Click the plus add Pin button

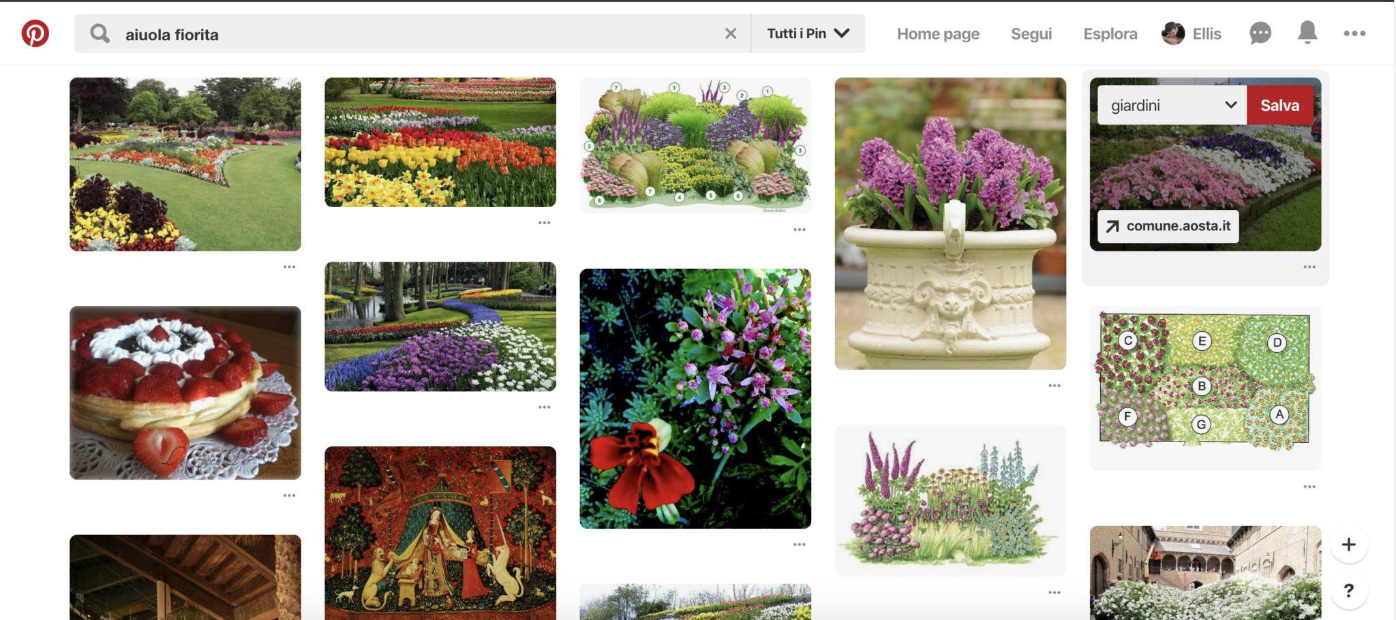[x=1348, y=544]
